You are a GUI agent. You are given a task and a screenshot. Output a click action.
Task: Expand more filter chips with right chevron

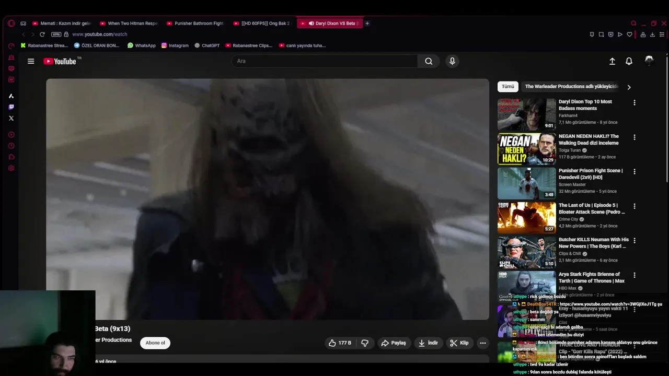pyautogui.click(x=629, y=87)
